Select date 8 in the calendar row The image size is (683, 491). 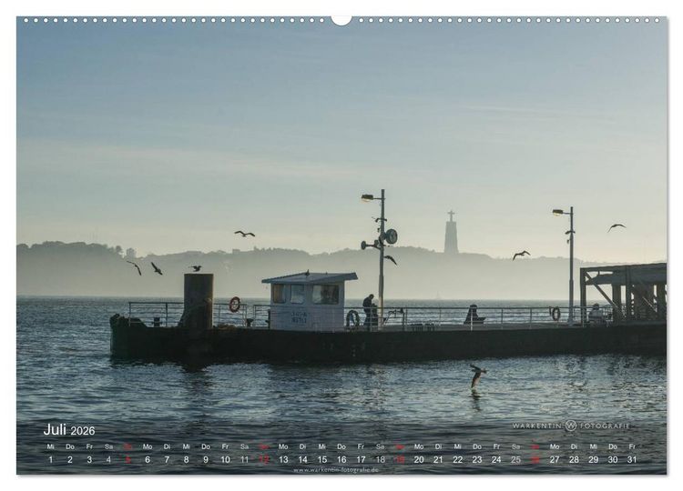point(186,459)
